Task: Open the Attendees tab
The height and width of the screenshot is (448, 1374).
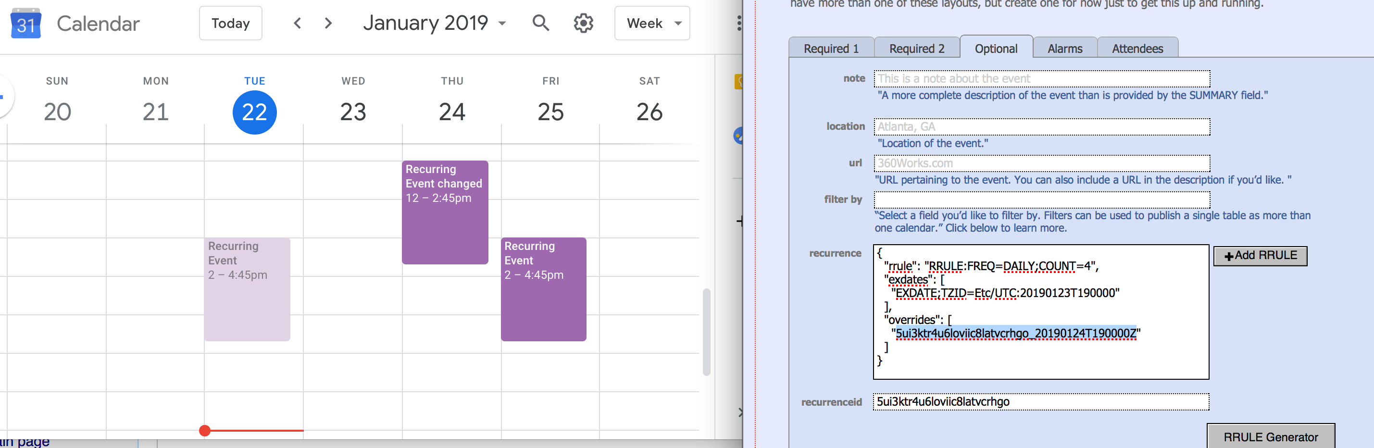Action: 1137,48
